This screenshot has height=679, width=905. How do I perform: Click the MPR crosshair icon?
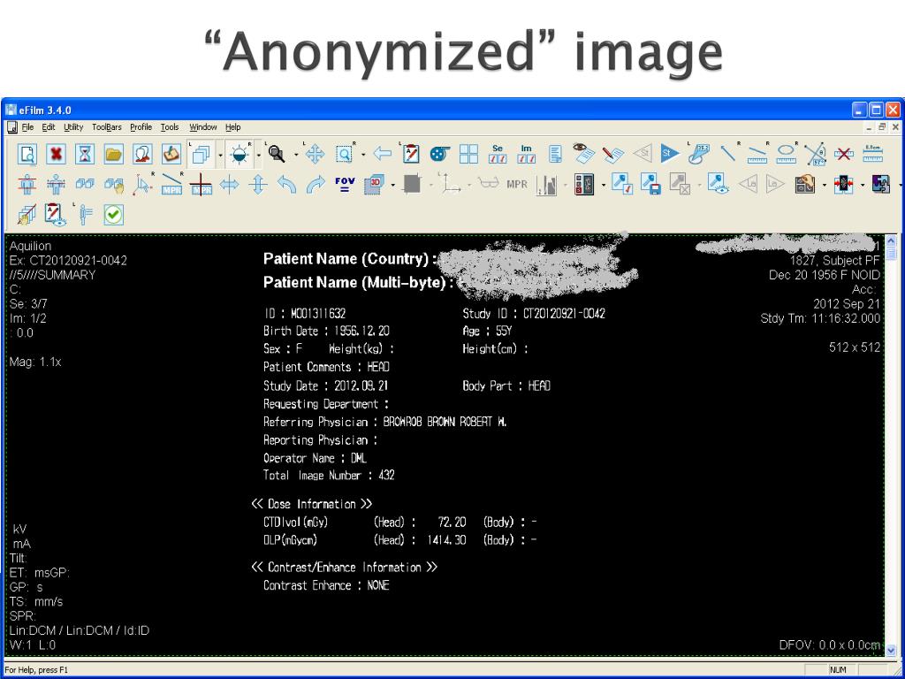coord(201,185)
